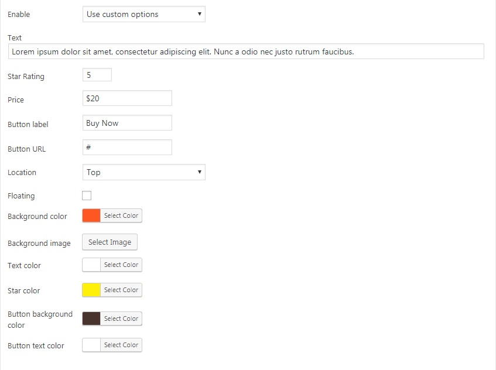Expand the Location dropdown set to Top
The image size is (496, 370).
click(143, 172)
